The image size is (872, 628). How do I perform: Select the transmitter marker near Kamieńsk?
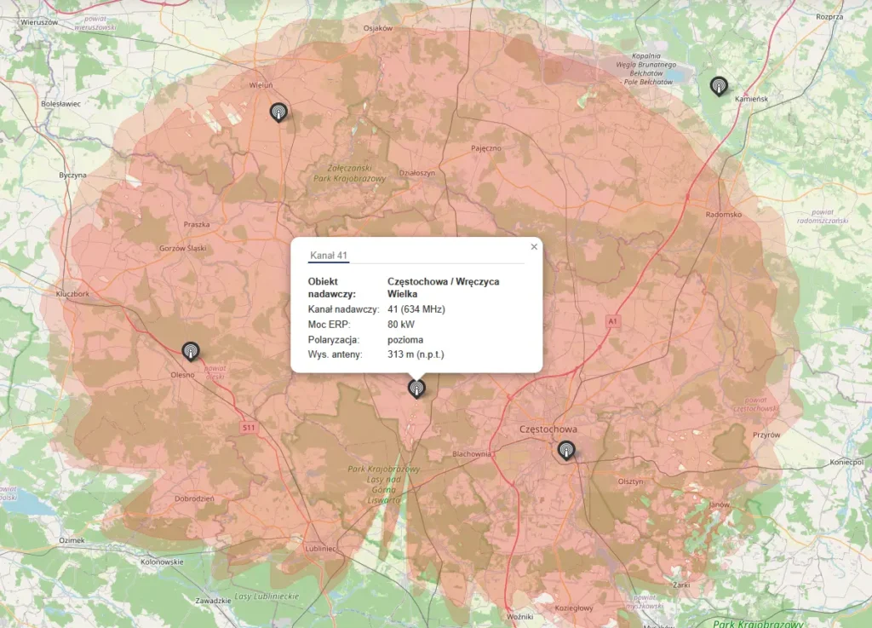pyautogui.click(x=719, y=85)
